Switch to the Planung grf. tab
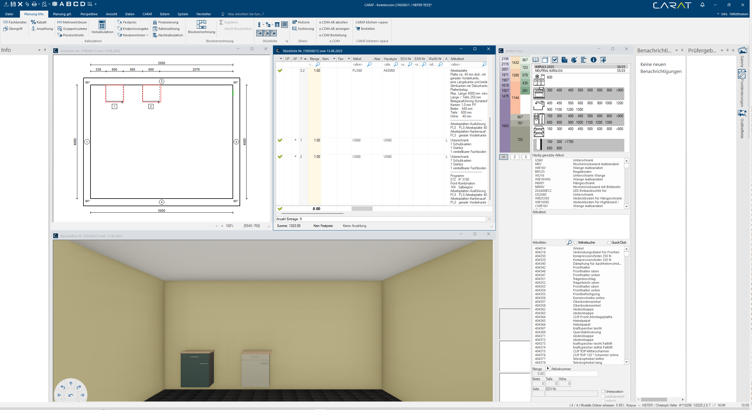752x410 pixels. 62,14
